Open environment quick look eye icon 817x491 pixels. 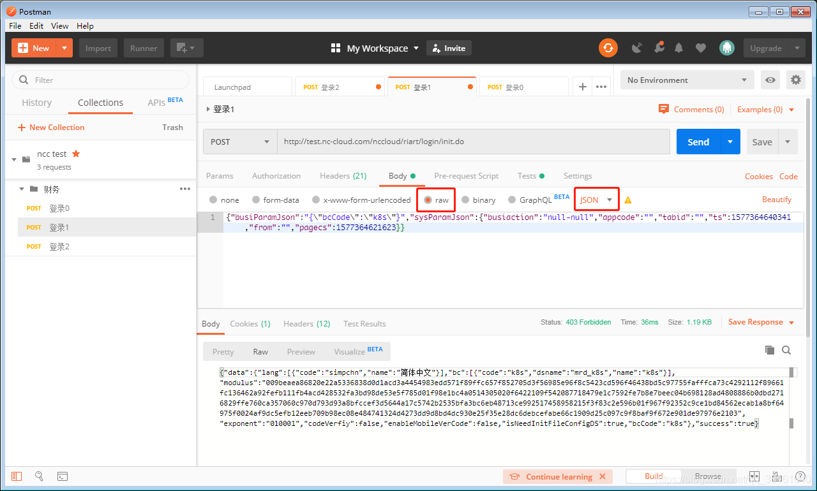771,80
